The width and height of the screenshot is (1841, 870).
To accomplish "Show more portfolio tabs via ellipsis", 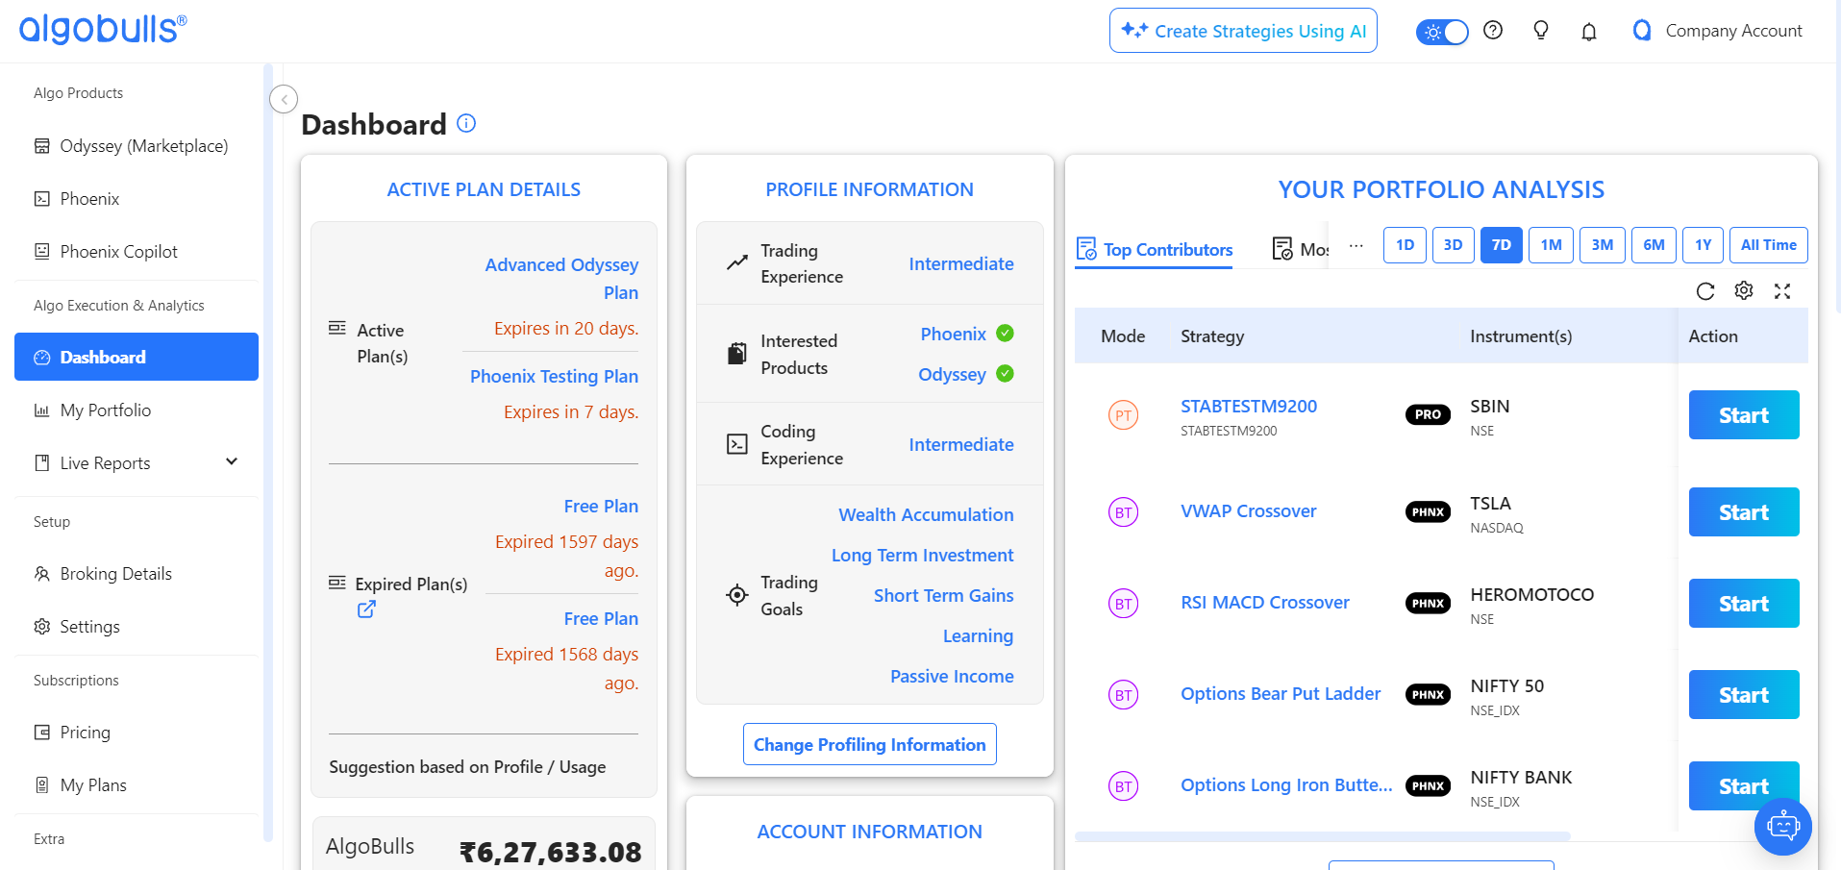I will point(1356,245).
